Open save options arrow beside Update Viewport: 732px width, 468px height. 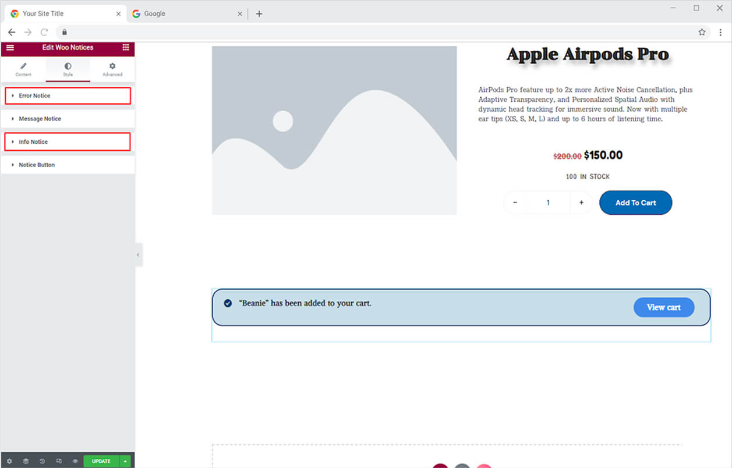click(125, 461)
